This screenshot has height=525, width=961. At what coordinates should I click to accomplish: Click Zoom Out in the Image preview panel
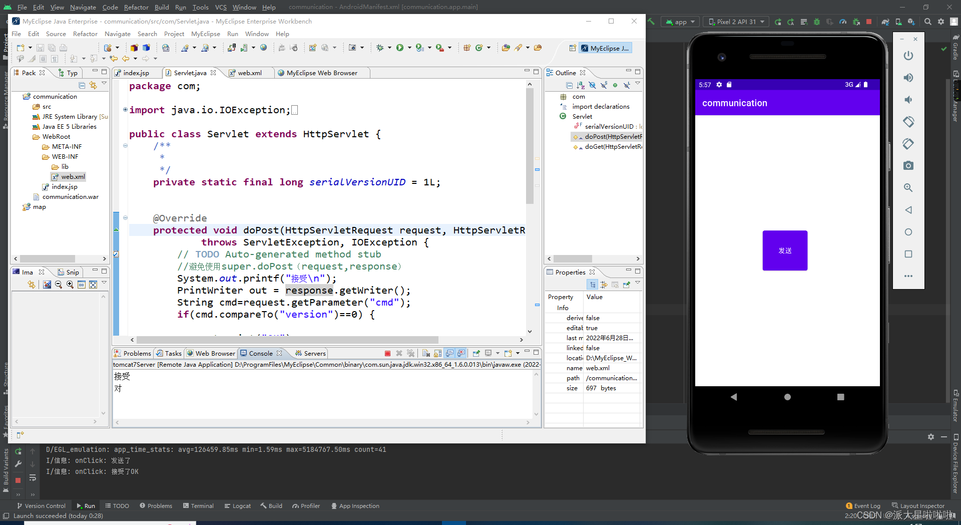coord(59,285)
